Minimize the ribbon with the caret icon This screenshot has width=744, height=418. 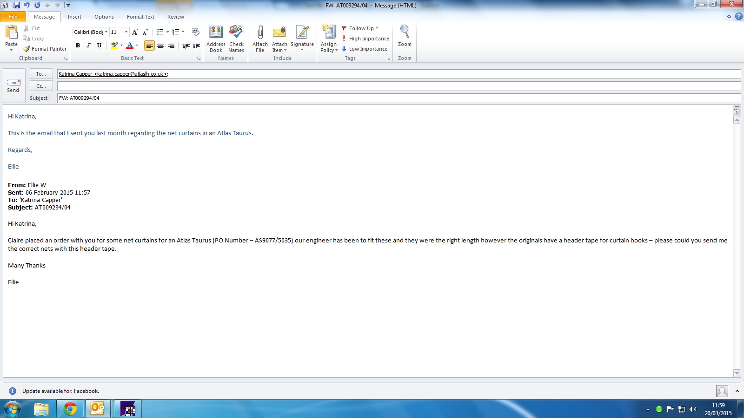tap(729, 17)
